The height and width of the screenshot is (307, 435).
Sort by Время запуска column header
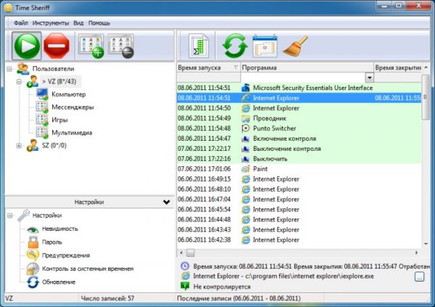[x=205, y=67]
